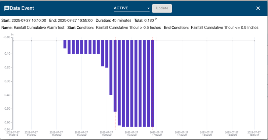Click the first red dashed start marker
This screenshot has width=268, height=140.
pos(115,83)
